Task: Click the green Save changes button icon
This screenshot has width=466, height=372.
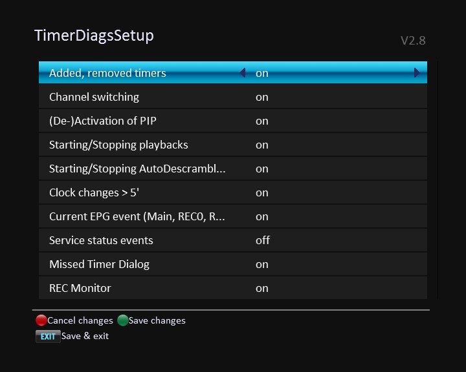Action: [x=123, y=320]
